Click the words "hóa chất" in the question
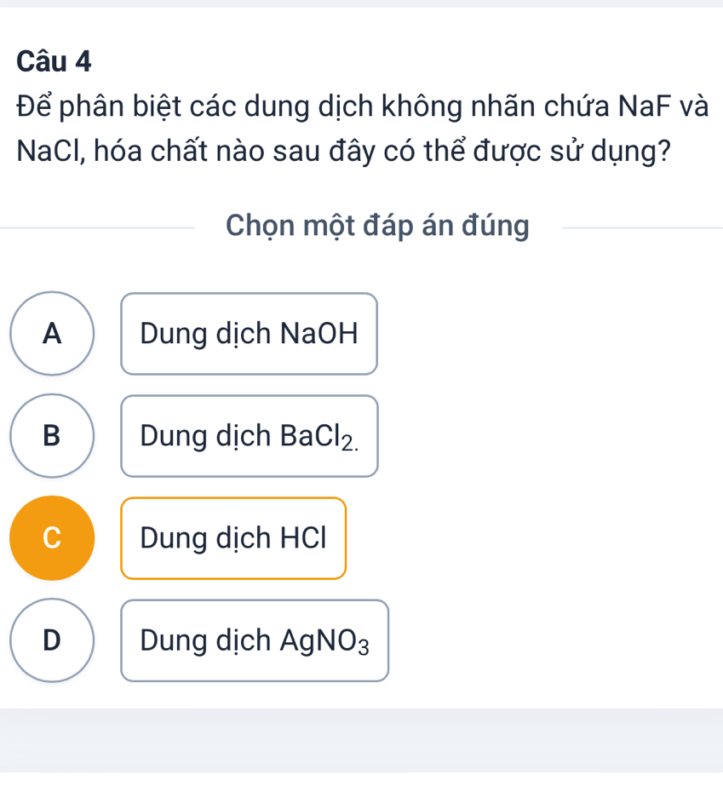 point(158,153)
